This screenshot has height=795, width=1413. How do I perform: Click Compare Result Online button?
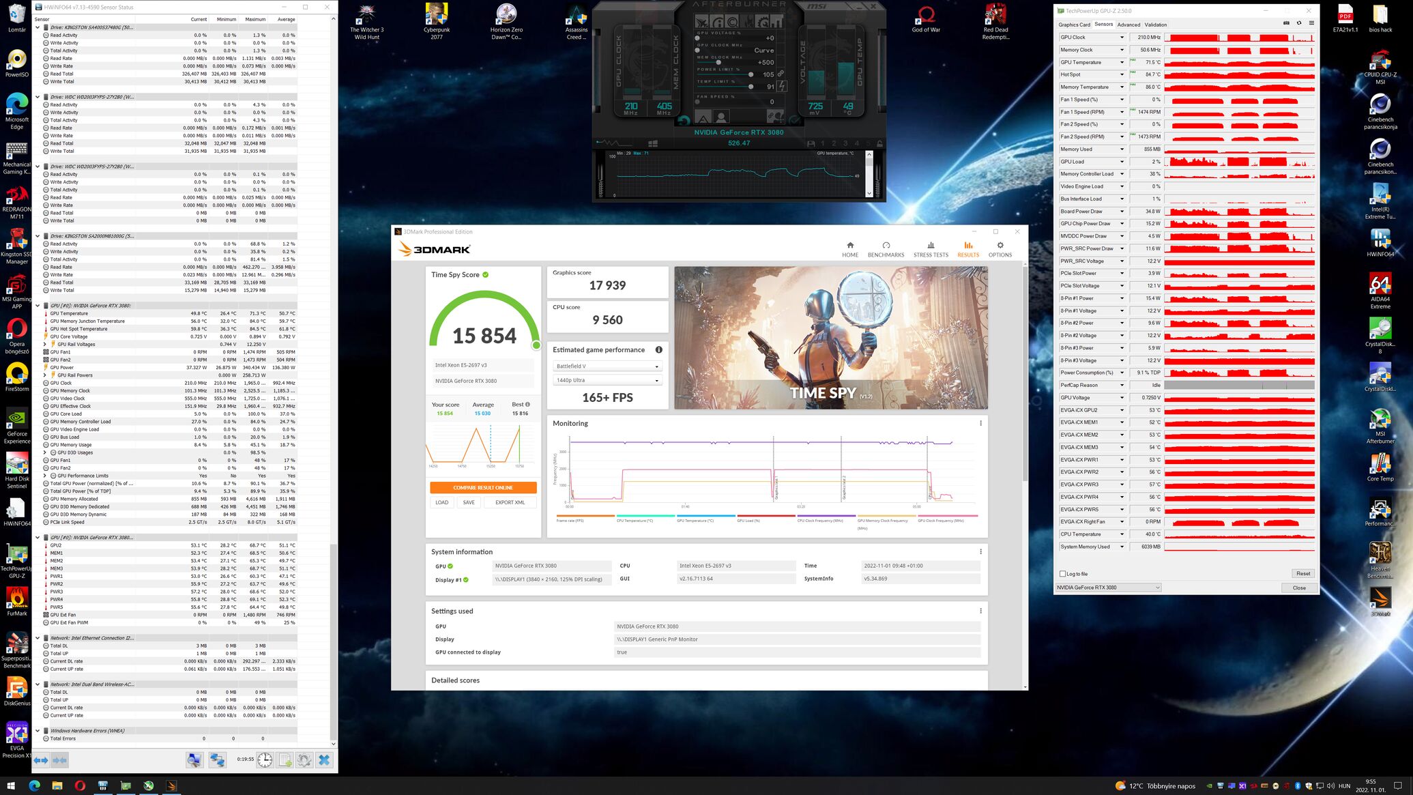pos(482,488)
